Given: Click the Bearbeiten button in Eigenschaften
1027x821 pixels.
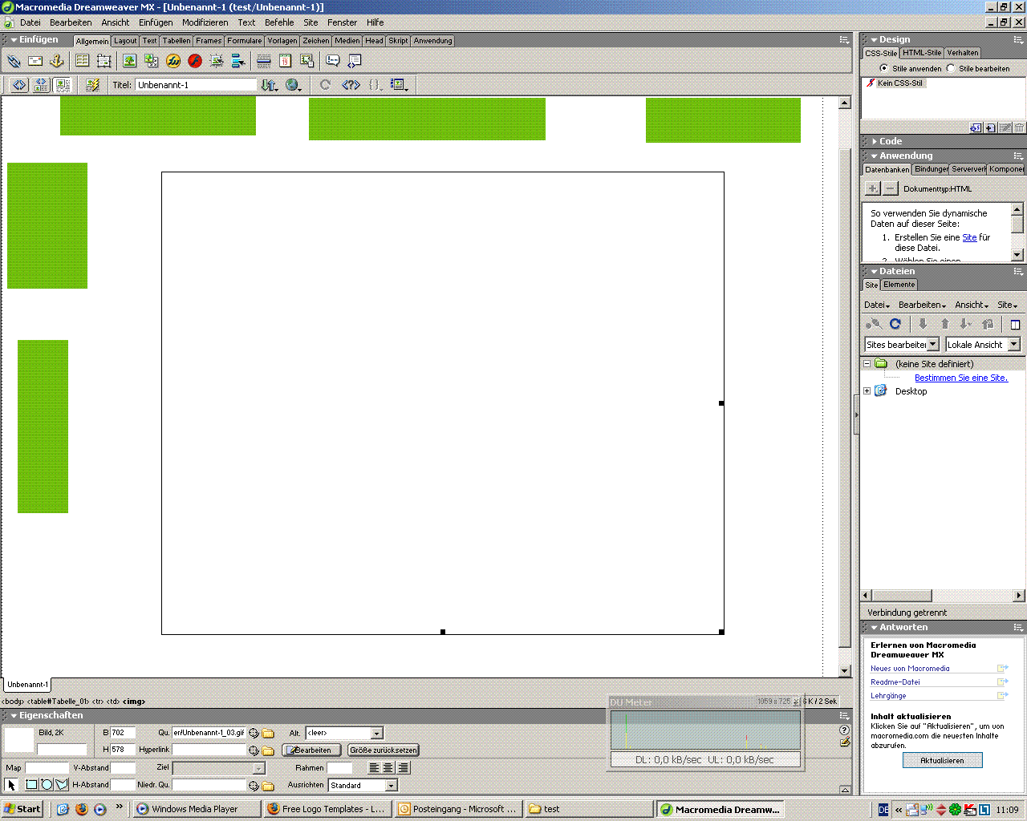Looking at the screenshot, I should click(312, 750).
